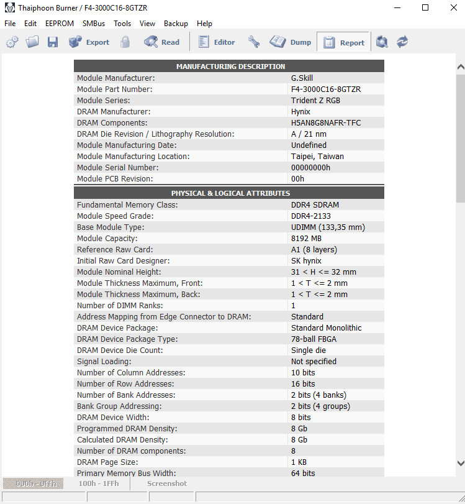Viewport: 465px width, 504px height.
Task: Click the H5AN8G8NAFR-TFC components value
Action: [x=326, y=123]
